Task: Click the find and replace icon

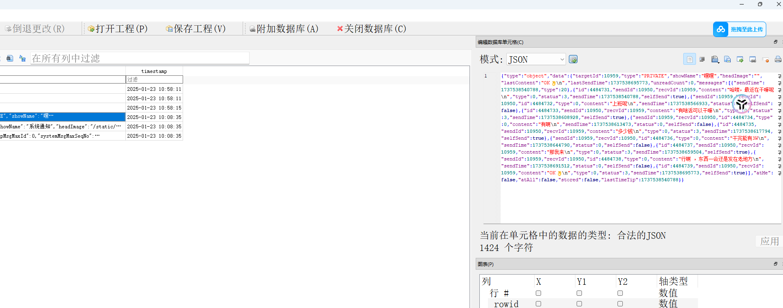Action: coord(22,59)
